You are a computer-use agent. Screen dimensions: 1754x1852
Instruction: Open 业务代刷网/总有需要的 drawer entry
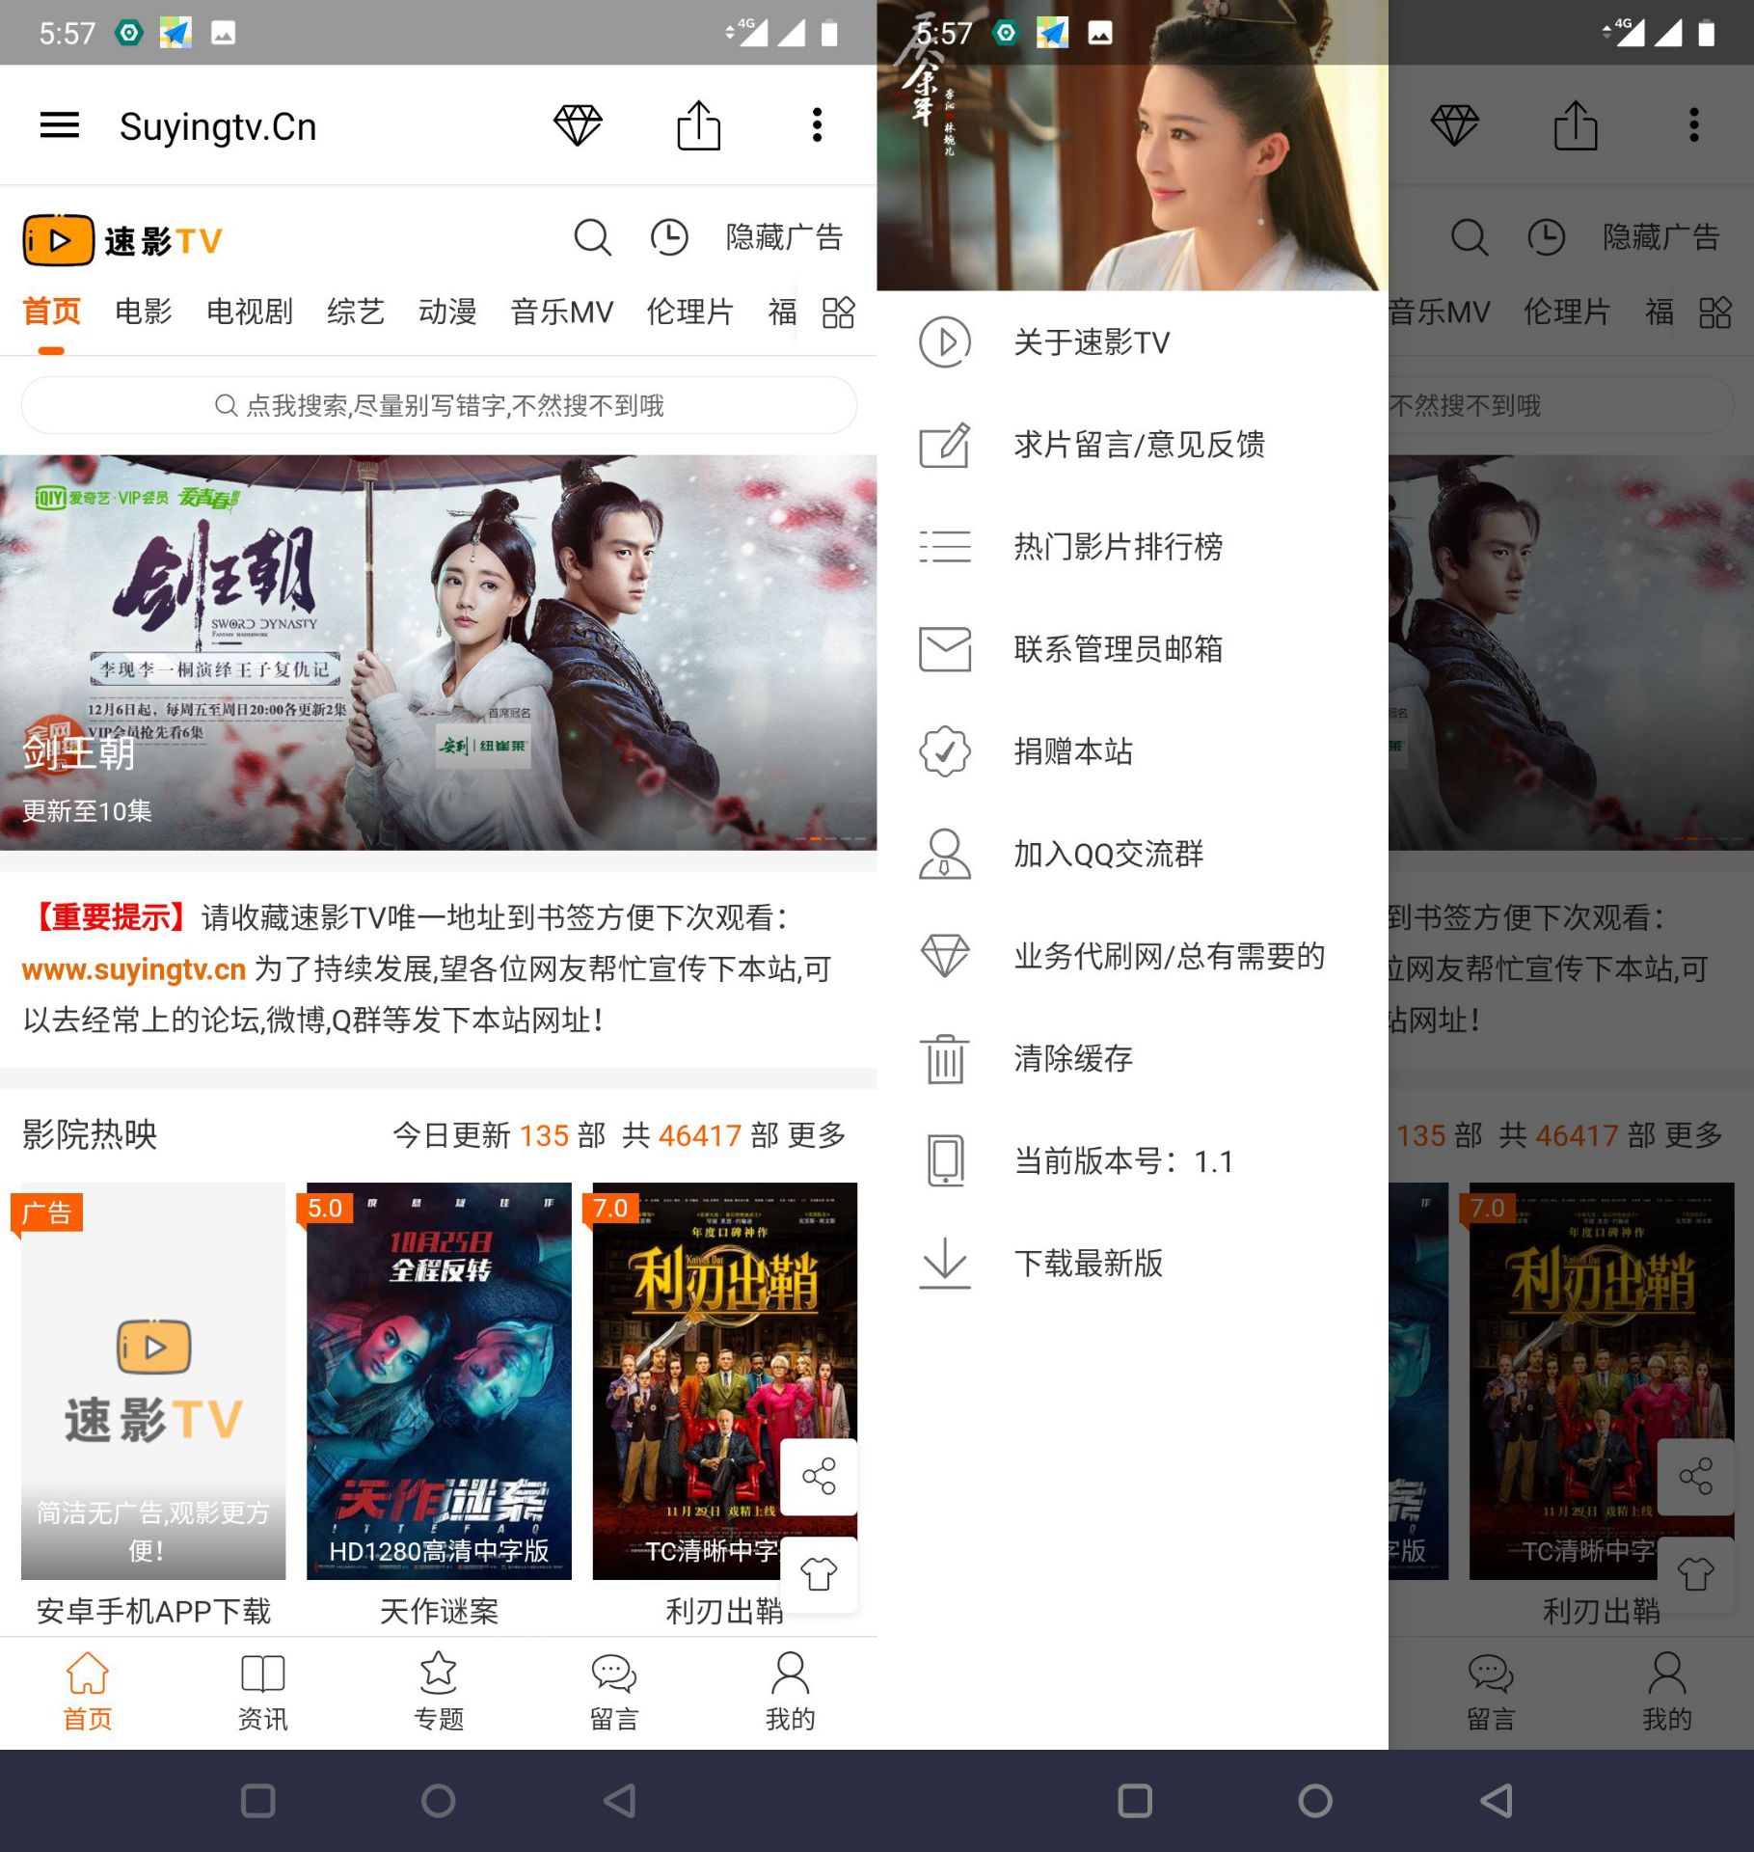click(x=1132, y=956)
